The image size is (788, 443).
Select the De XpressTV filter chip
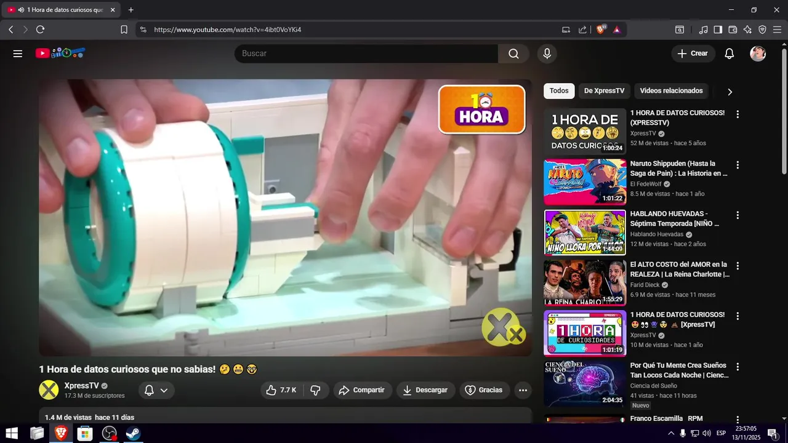coord(604,91)
